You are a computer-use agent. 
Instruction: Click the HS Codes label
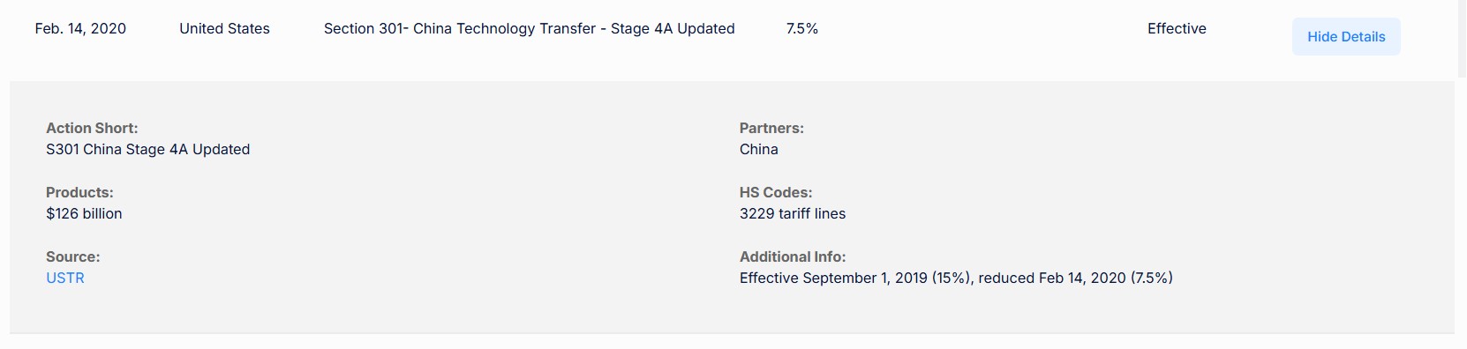(x=776, y=192)
